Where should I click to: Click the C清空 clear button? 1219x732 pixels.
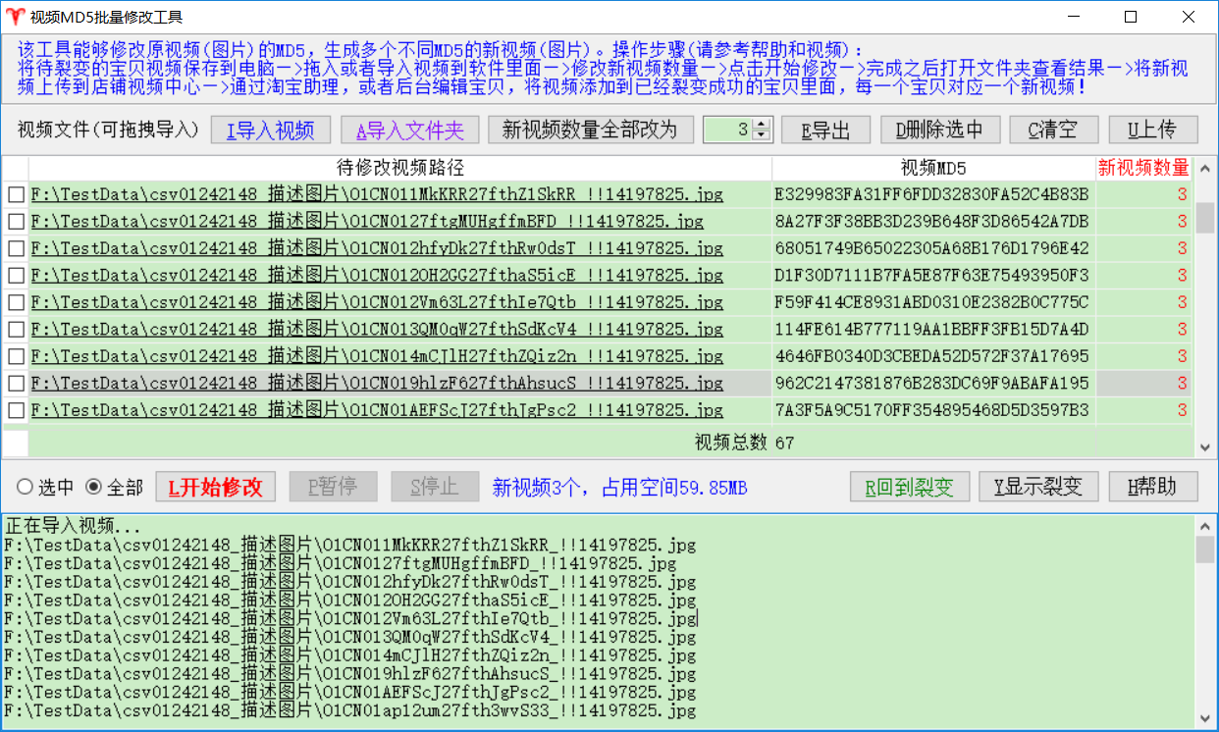click(x=1052, y=131)
